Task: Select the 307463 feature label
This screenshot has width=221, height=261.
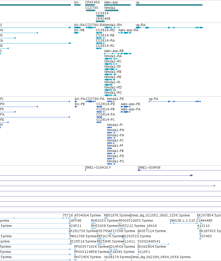Action: coord(205,236)
